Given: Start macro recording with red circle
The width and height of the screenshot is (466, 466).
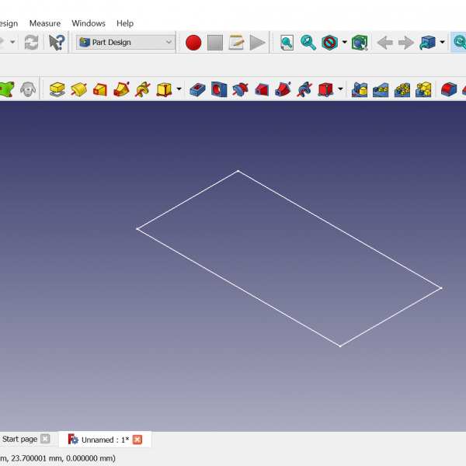Looking at the screenshot, I should [x=193, y=43].
